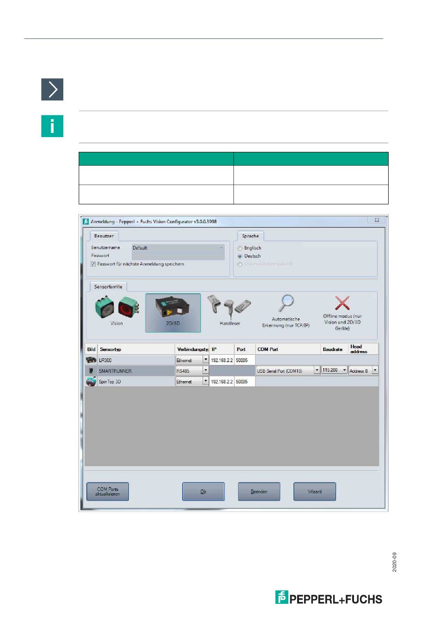Click the SpinTop 3D sensor thumbnail
The width and height of the screenshot is (439, 627).
pos(91,382)
